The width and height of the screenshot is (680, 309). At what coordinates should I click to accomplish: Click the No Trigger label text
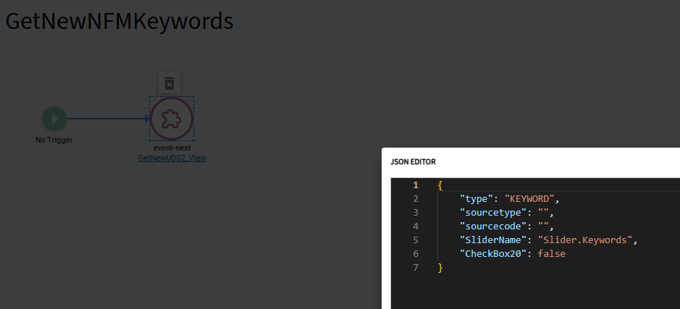coord(54,140)
